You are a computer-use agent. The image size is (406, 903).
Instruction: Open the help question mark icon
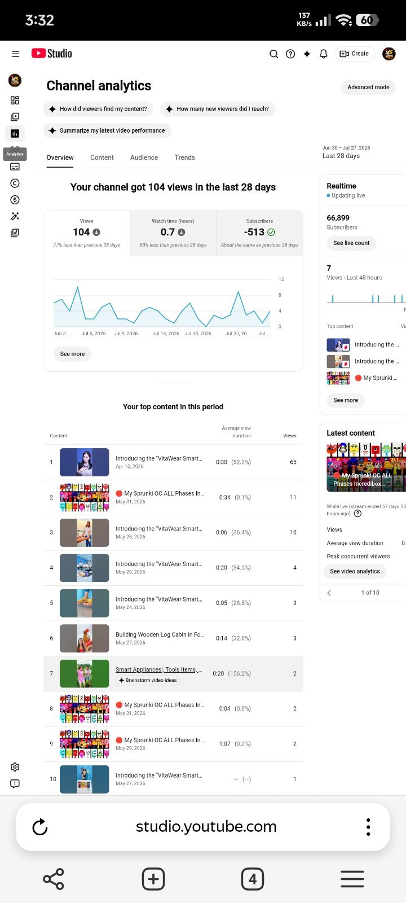click(290, 54)
